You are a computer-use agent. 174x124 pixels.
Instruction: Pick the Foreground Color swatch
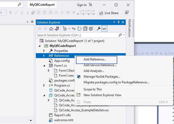coord(28,13)
